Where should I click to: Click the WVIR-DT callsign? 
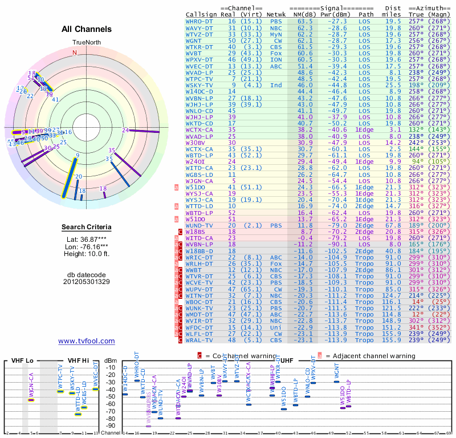coord(199,321)
